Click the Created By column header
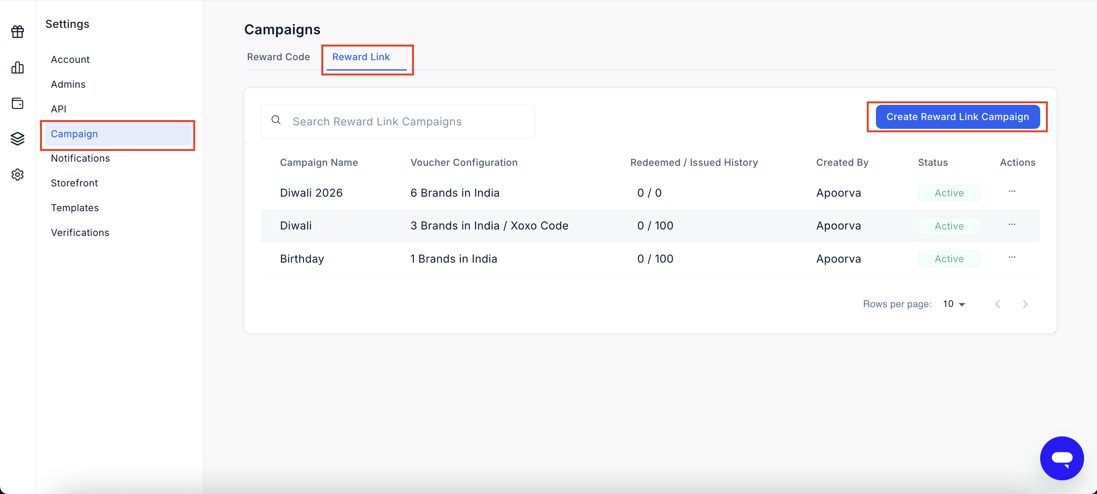1097x494 pixels. pyautogui.click(x=842, y=163)
